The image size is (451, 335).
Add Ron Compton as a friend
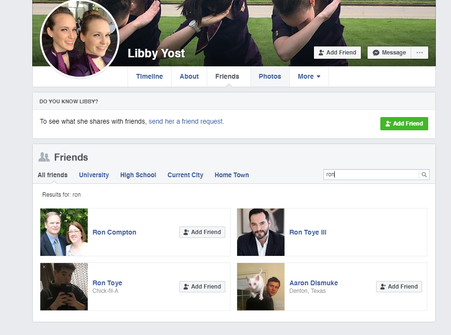pos(202,232)
